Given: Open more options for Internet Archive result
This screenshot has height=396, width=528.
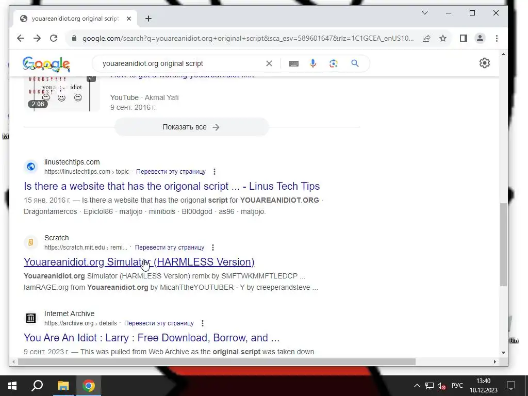Looking at the screenshot, I should point(202,323).
